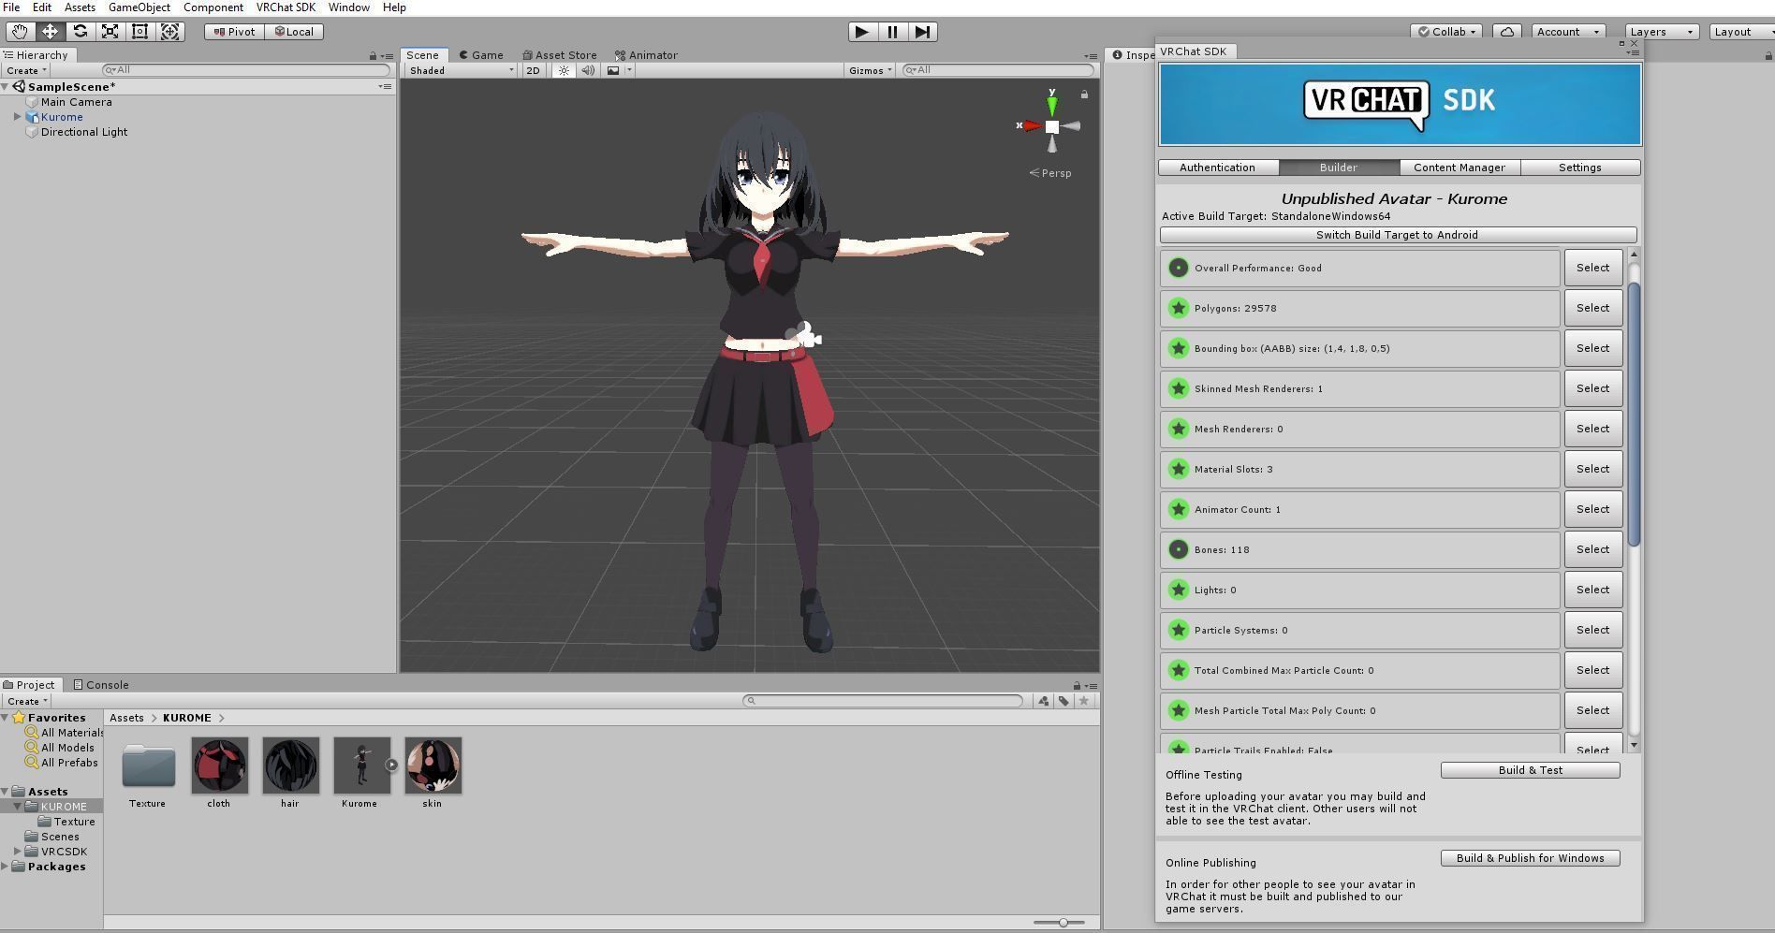Open the Shaded draw mode dropdown
Screen dimensions: 1775x933
[461, 70]
